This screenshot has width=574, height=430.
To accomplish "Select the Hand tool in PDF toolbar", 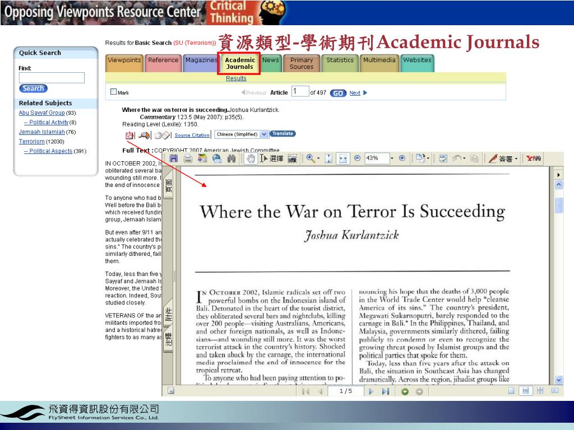I will pos(251,158).
